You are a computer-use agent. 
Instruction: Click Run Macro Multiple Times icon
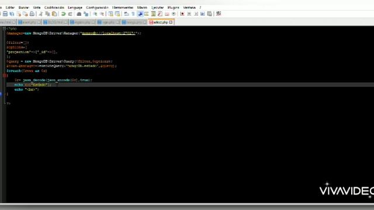click(x=203, y=14)
